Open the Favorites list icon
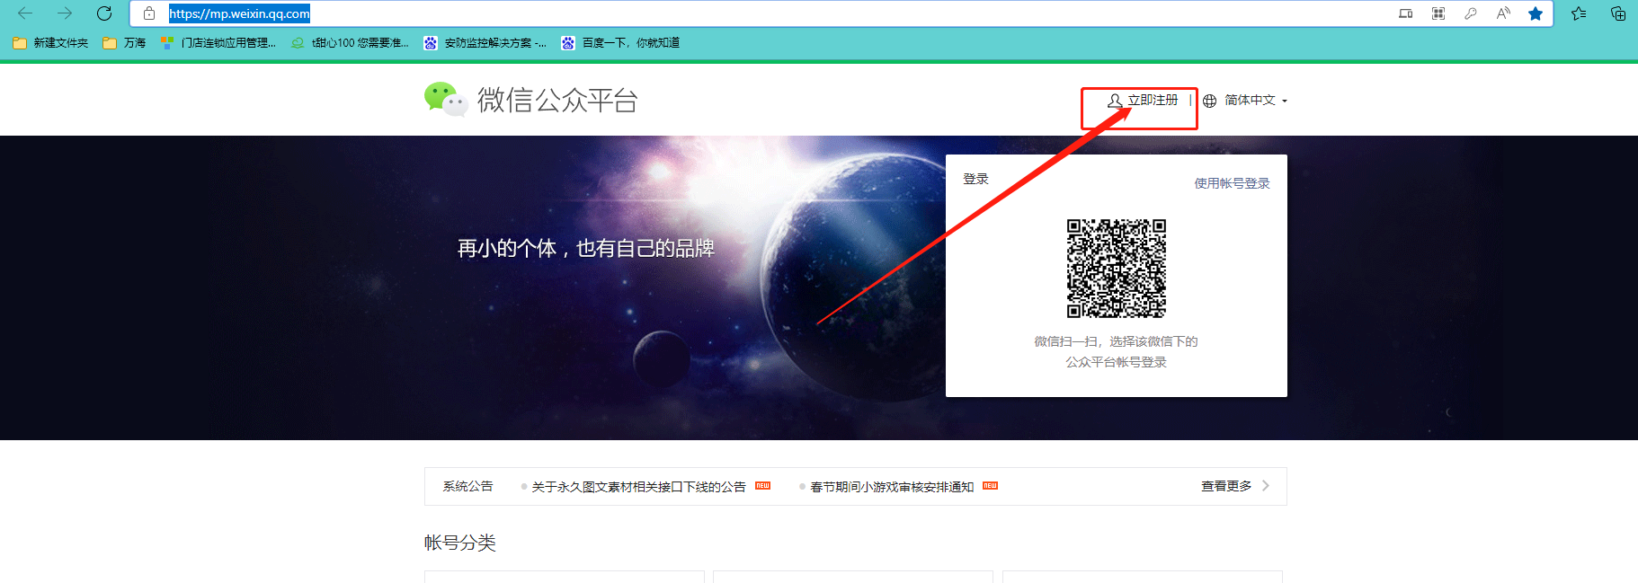This screenshot has height=583, width=1638. click(x=1579, y=13)
